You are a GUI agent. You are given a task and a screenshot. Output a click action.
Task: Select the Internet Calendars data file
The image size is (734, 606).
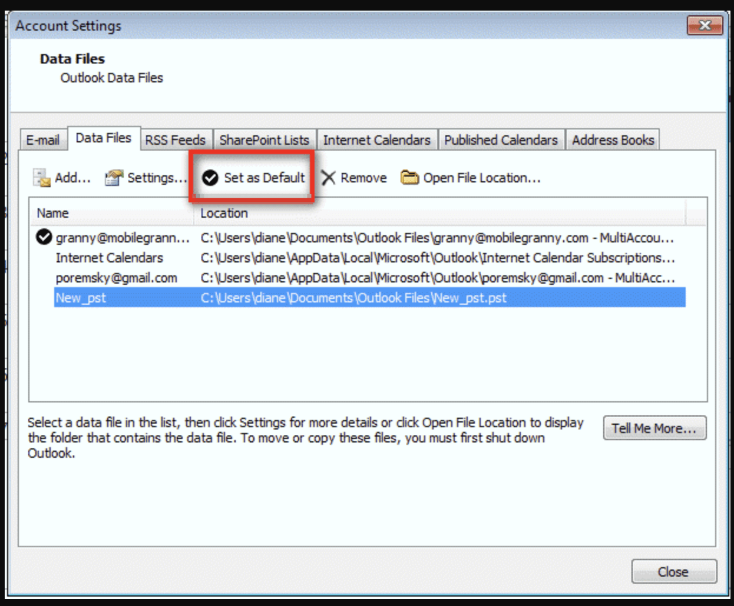[110, 258]
